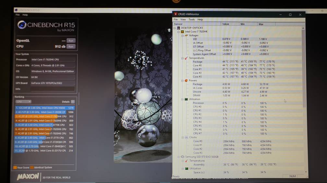
Task: Click the Samsung SSD drive icon
Action: click(x=182, y=157)
